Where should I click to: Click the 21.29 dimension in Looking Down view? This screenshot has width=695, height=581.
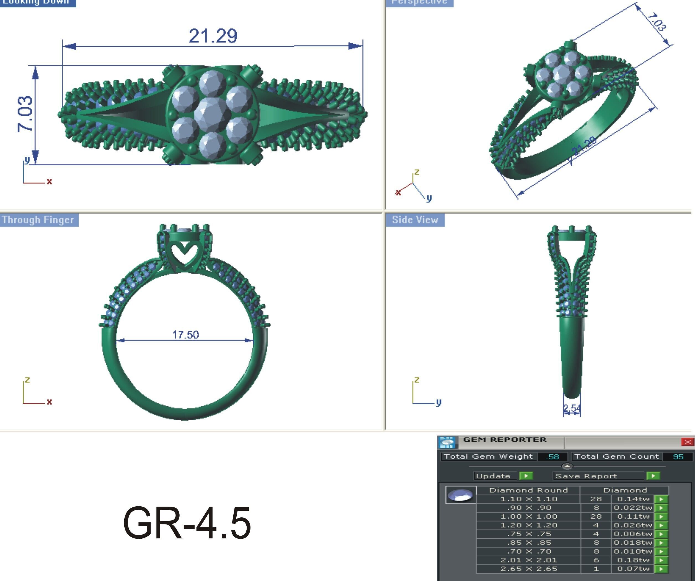(x=213, y=36)
